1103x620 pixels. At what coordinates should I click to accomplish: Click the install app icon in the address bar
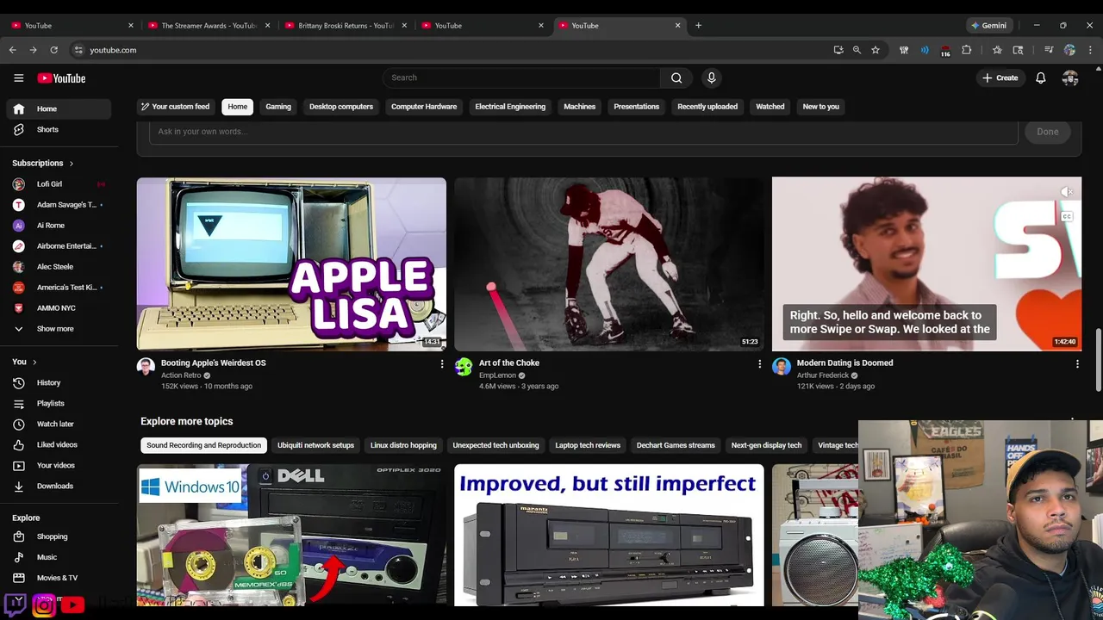point(838,50)
